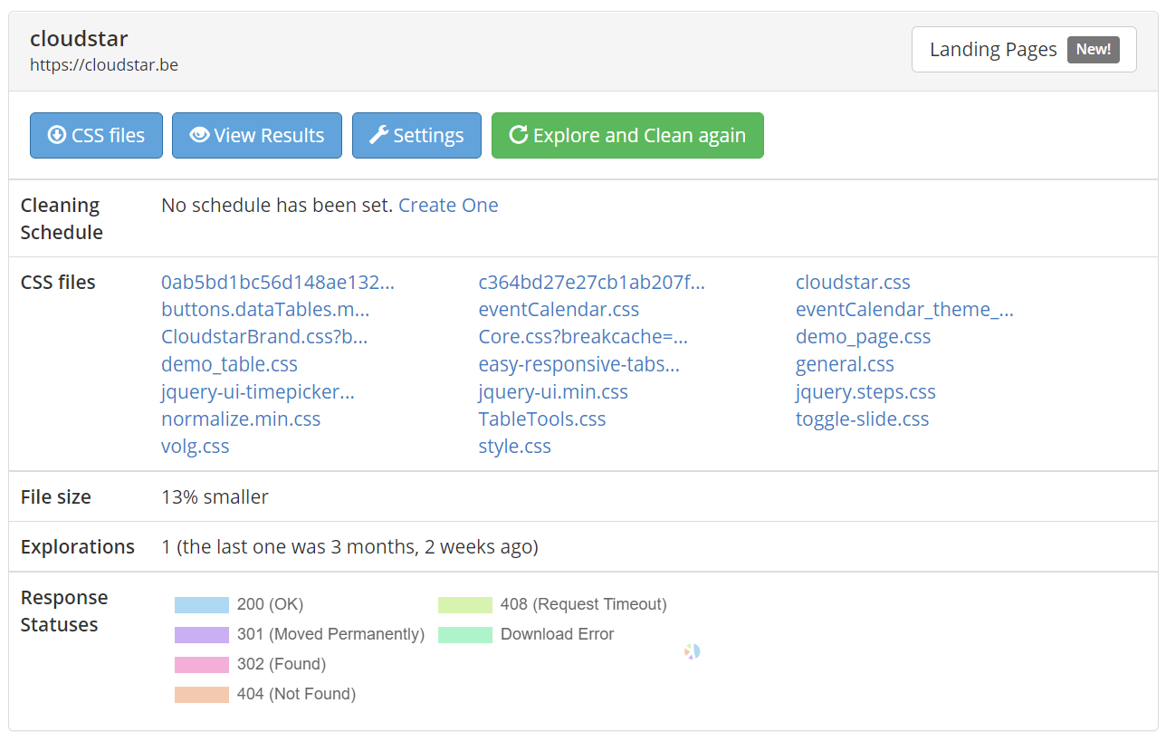
Task: Click the 200 (OK) legend label
Action: [x=270, y=604]
